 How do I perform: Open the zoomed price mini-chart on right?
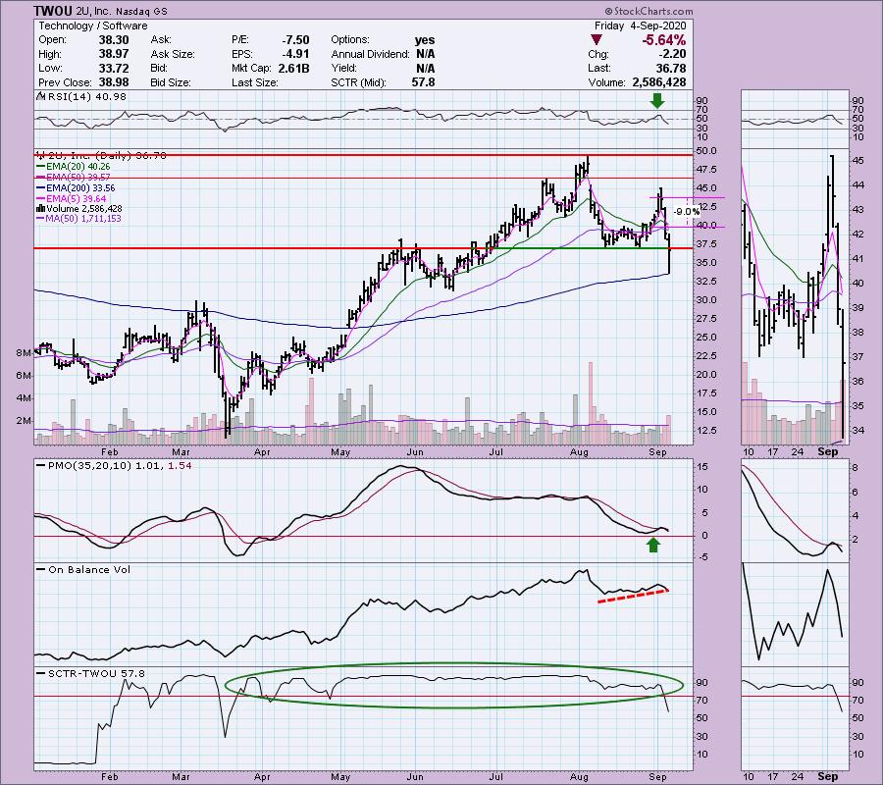pos(794,296)
